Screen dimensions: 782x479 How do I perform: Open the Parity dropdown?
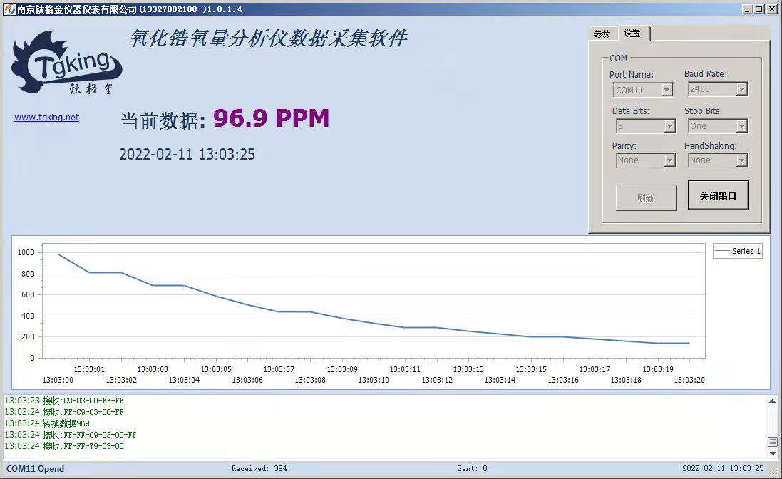[669, 160]
